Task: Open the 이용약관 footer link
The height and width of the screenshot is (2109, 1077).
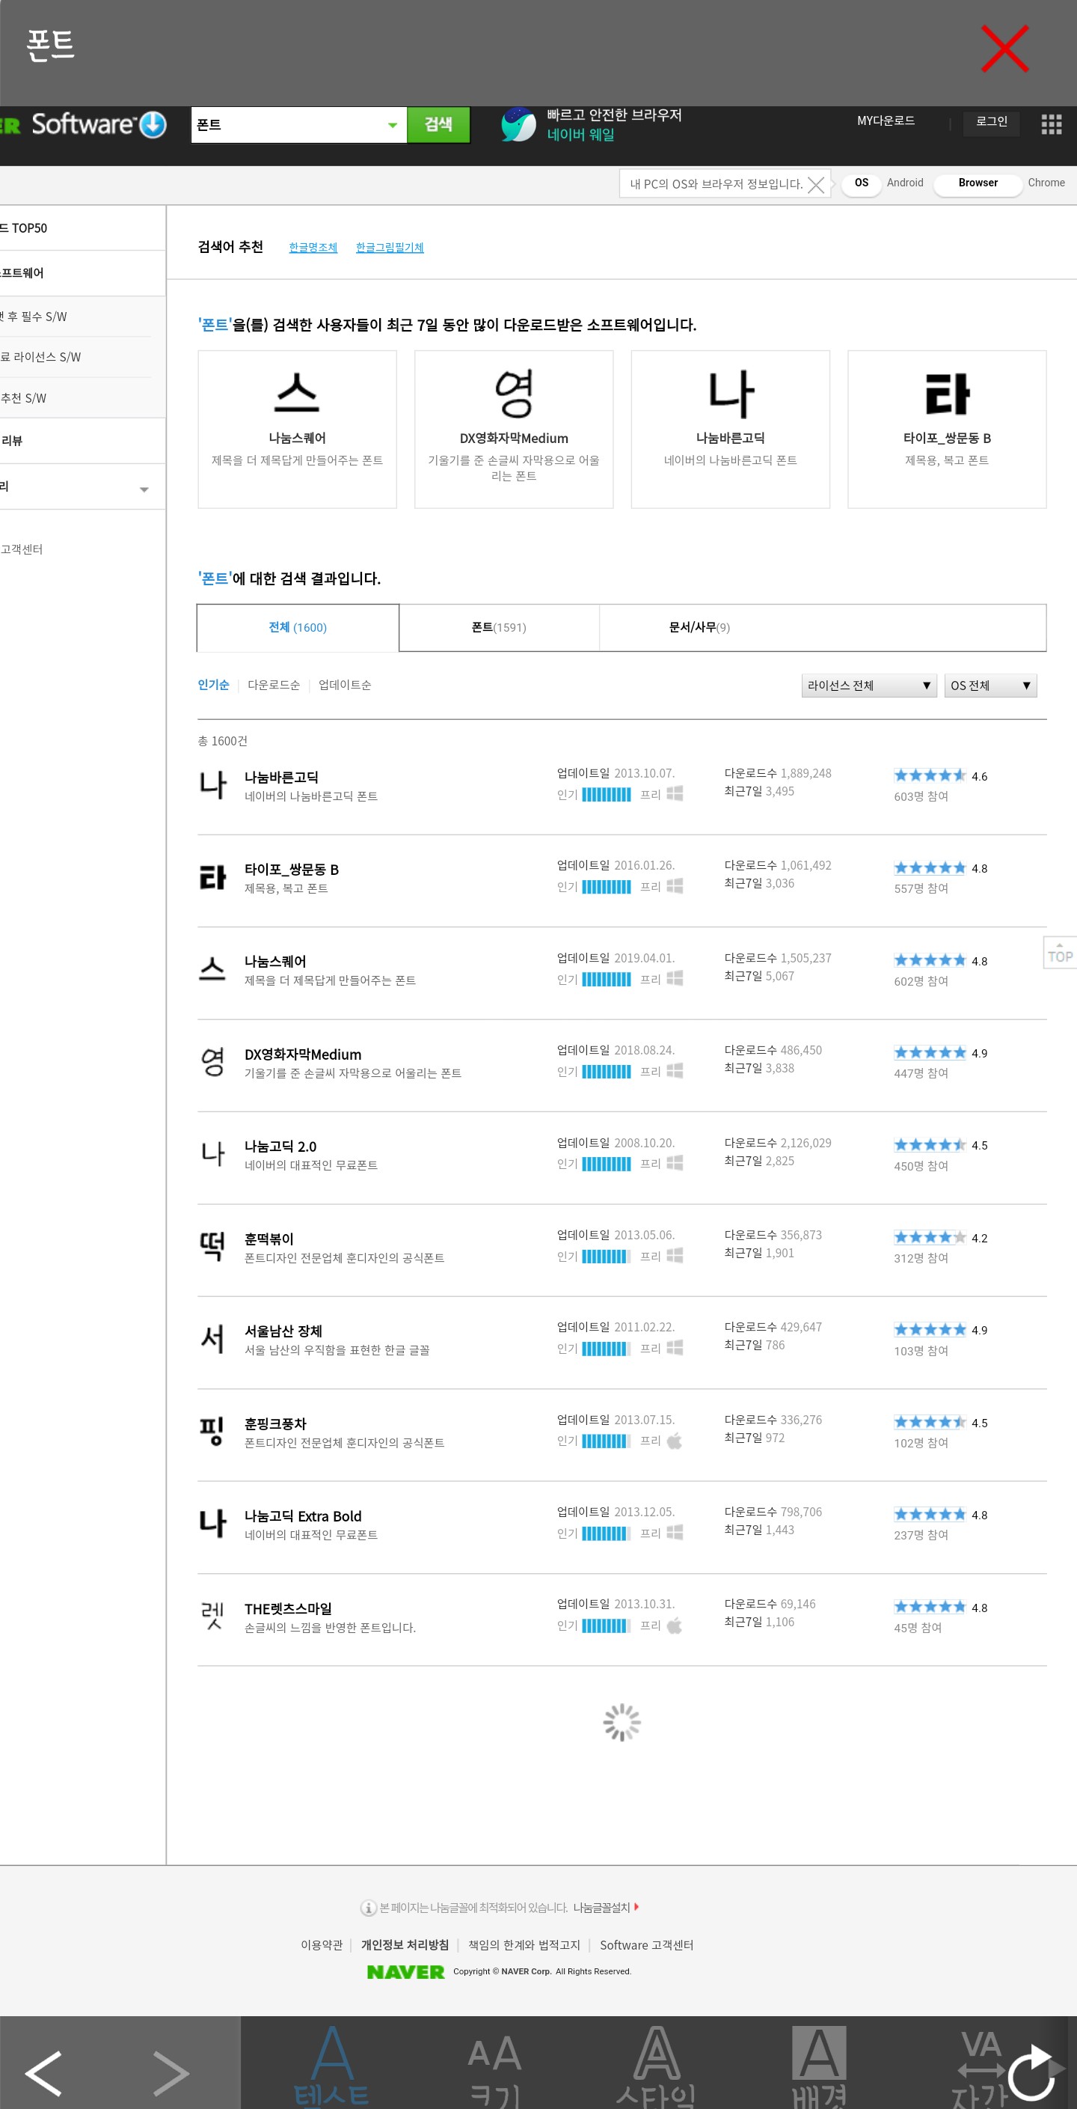Action: 322,1945
